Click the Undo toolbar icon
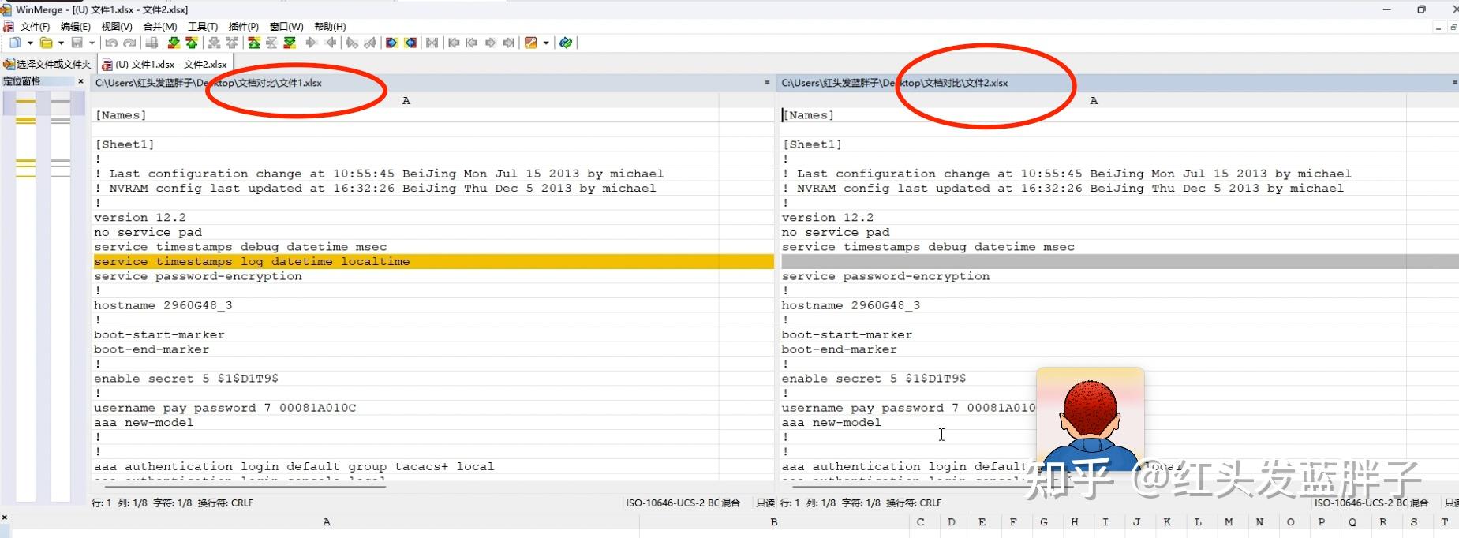Viewport: 1459px width, 538px height. [x=111, y=43]
